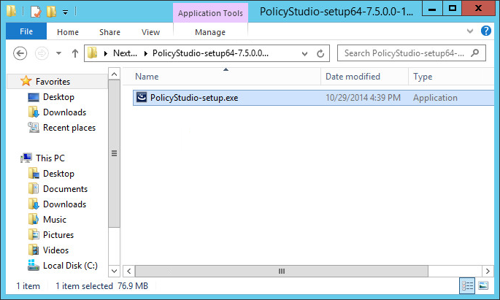Expand the root breadcrumb arrow before Next...

[x=106, y=53]
